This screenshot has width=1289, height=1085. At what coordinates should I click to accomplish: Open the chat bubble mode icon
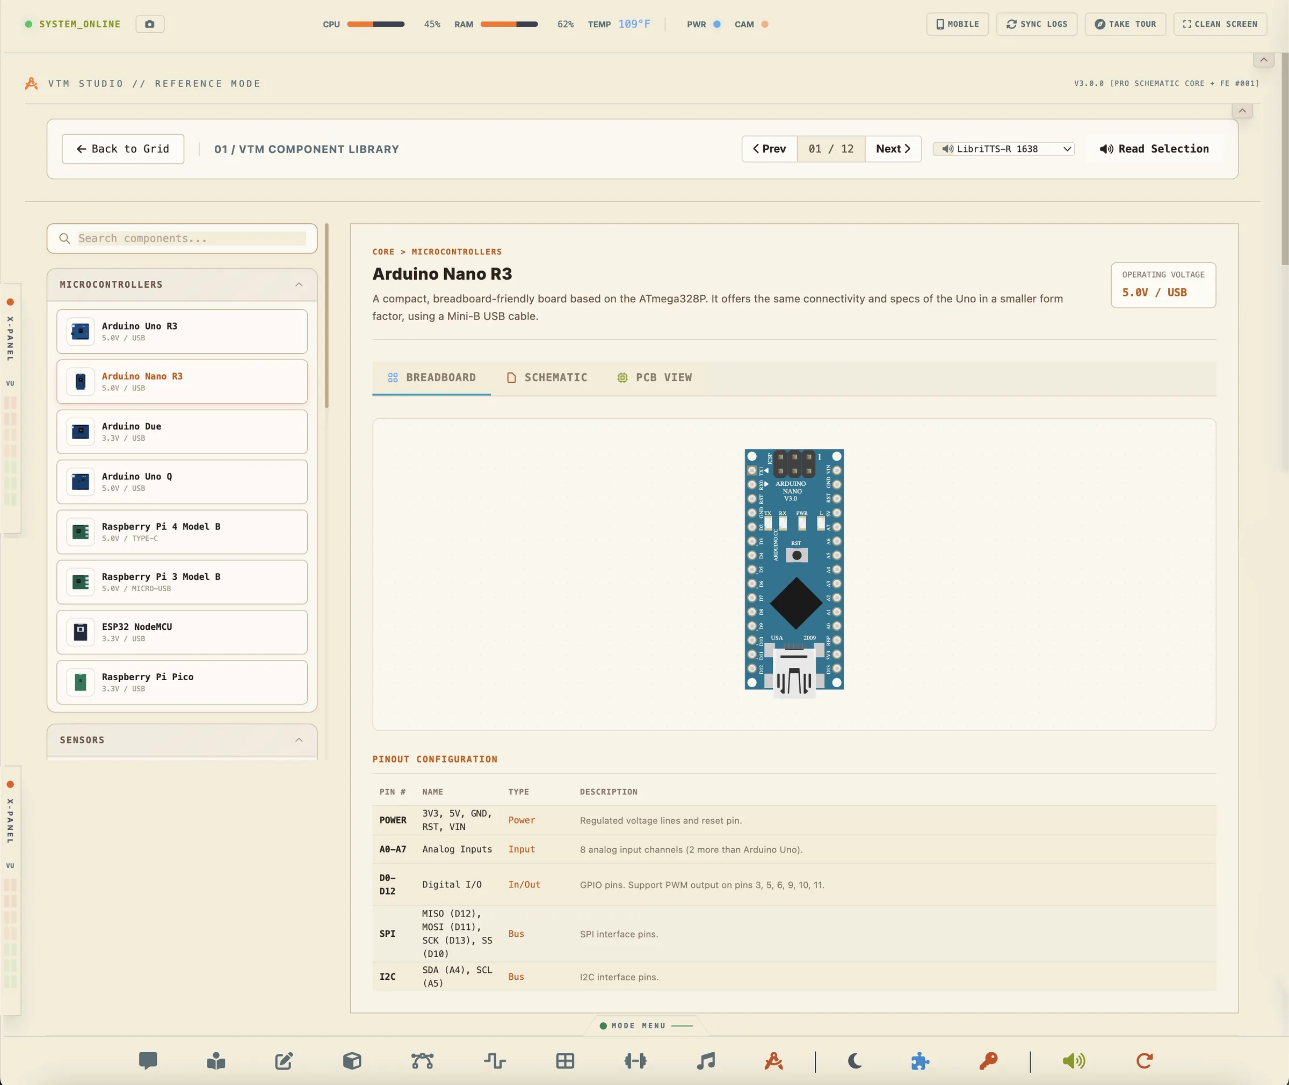tap(148, 1060)
